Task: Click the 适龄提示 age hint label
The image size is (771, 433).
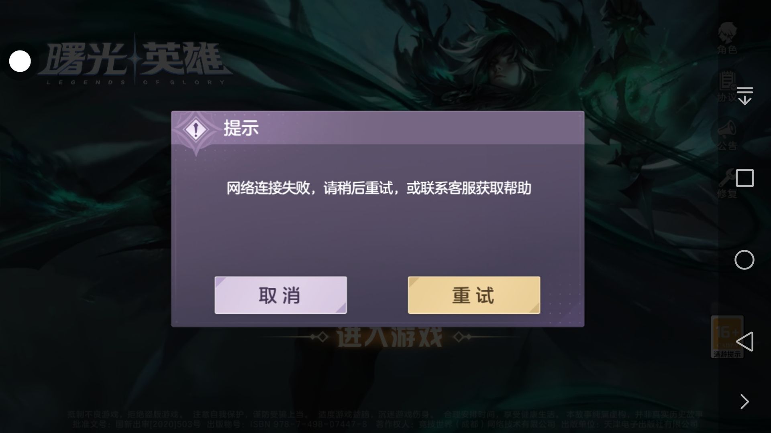Action: click(x=727, y=354)
